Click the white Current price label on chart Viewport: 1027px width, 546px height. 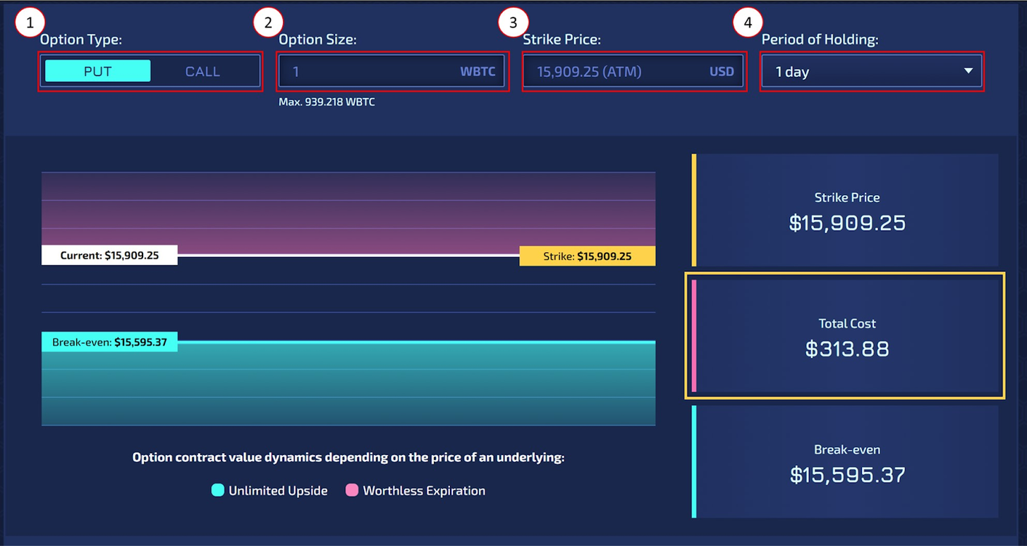point(109,255)
